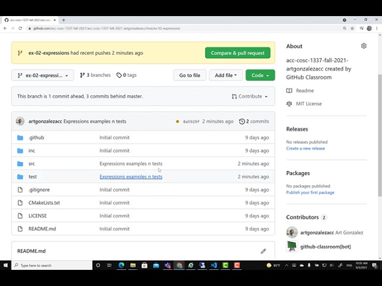Close the GitHub browser tab
The image size is (382, 286).
pyautogui.click(x=55, y=20)
